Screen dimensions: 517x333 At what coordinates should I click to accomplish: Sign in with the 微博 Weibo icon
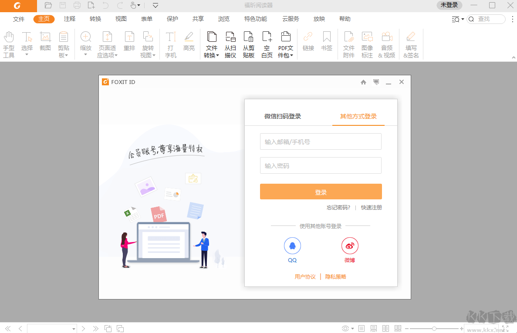(350, 245)
